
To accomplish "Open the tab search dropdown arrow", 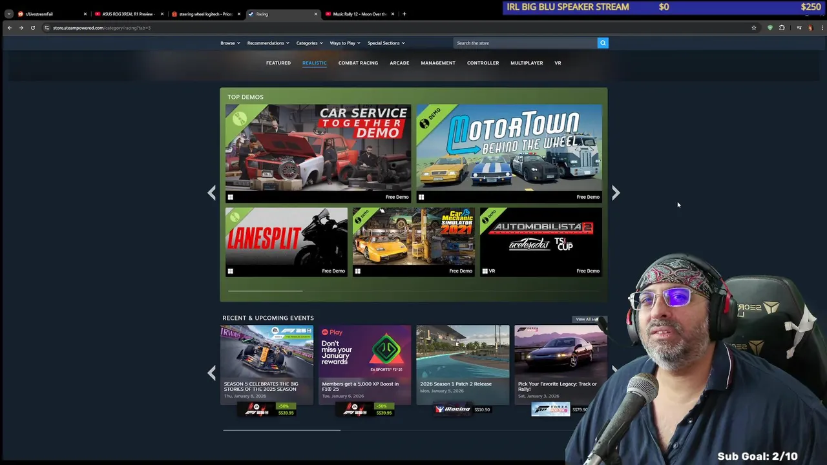I will click(x=8, y=14).
